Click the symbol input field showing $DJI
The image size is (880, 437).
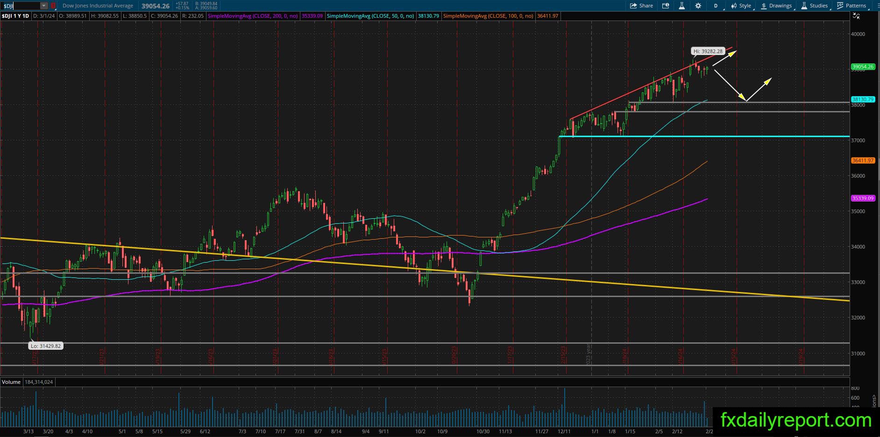pyautogui.click(x=21, y=6)
